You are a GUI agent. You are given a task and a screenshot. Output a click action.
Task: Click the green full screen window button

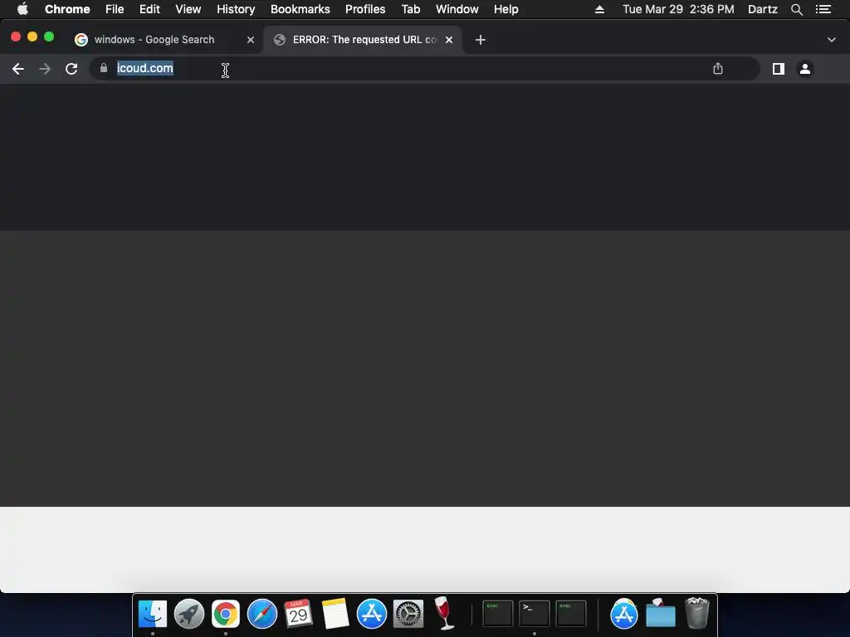(49, 36)
